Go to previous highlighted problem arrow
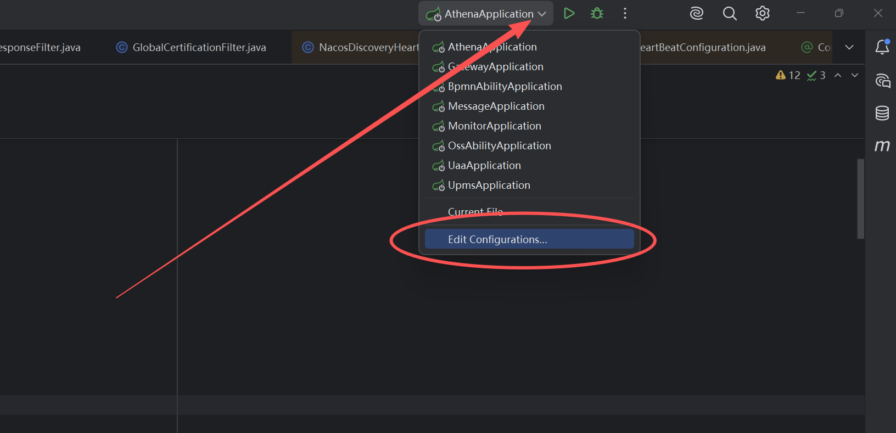896x433 pixels. click(x=838, y=75)
